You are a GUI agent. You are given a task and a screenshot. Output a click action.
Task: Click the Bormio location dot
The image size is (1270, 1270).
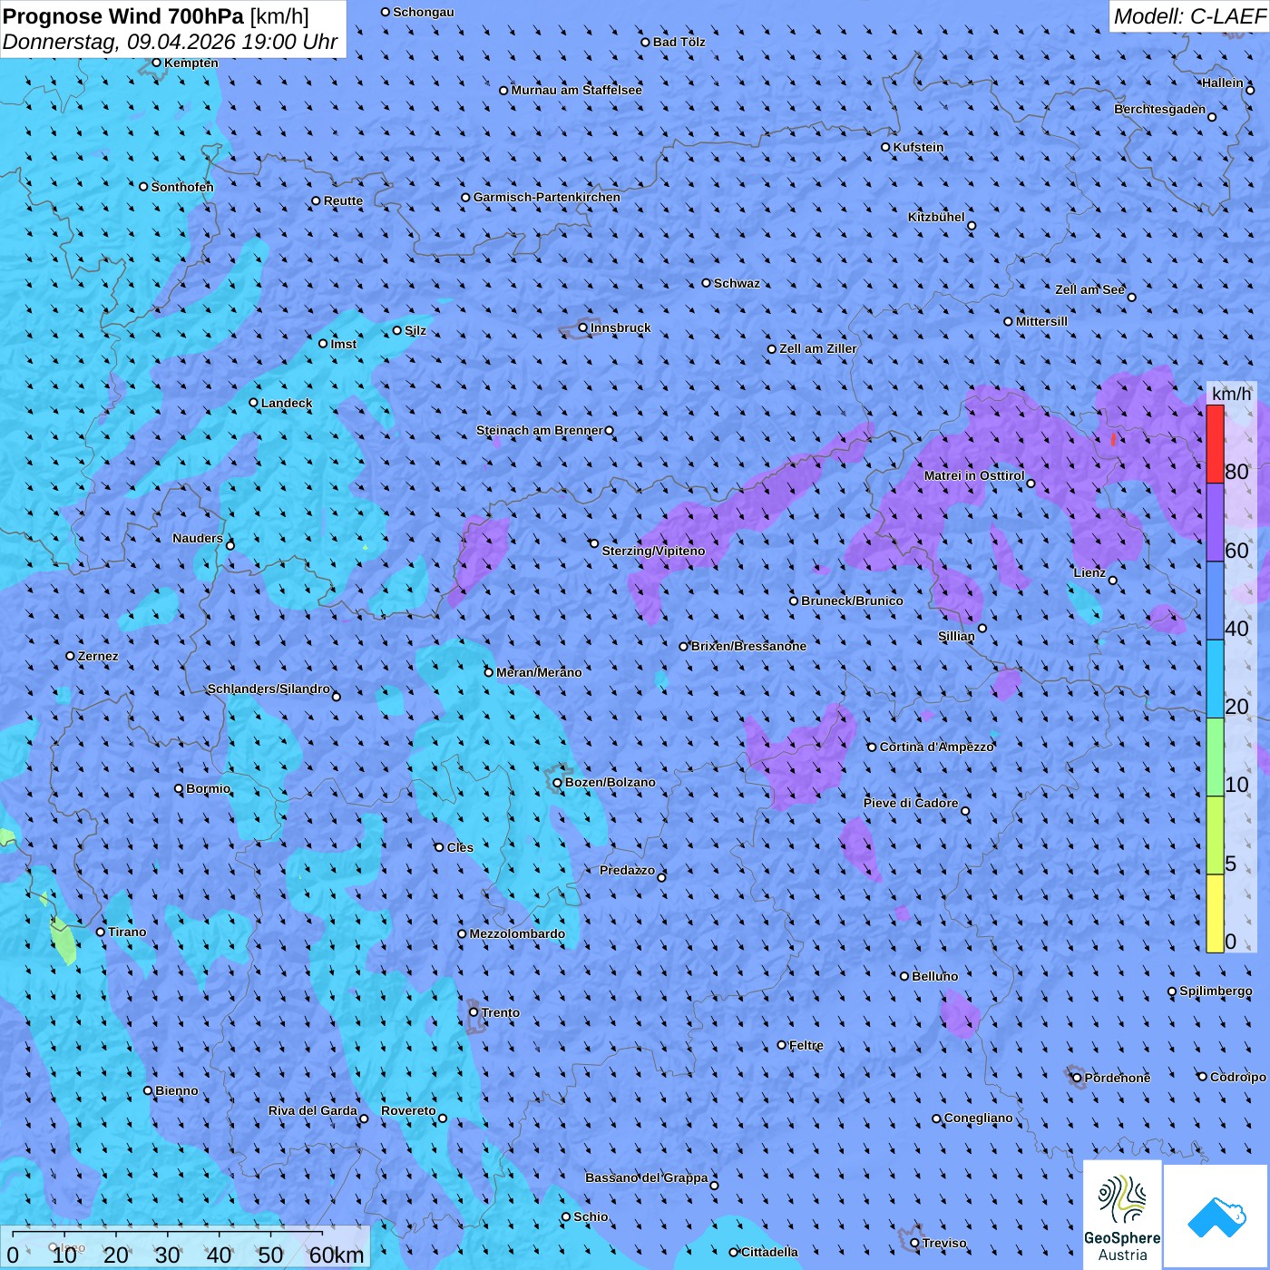pos(179,788)
